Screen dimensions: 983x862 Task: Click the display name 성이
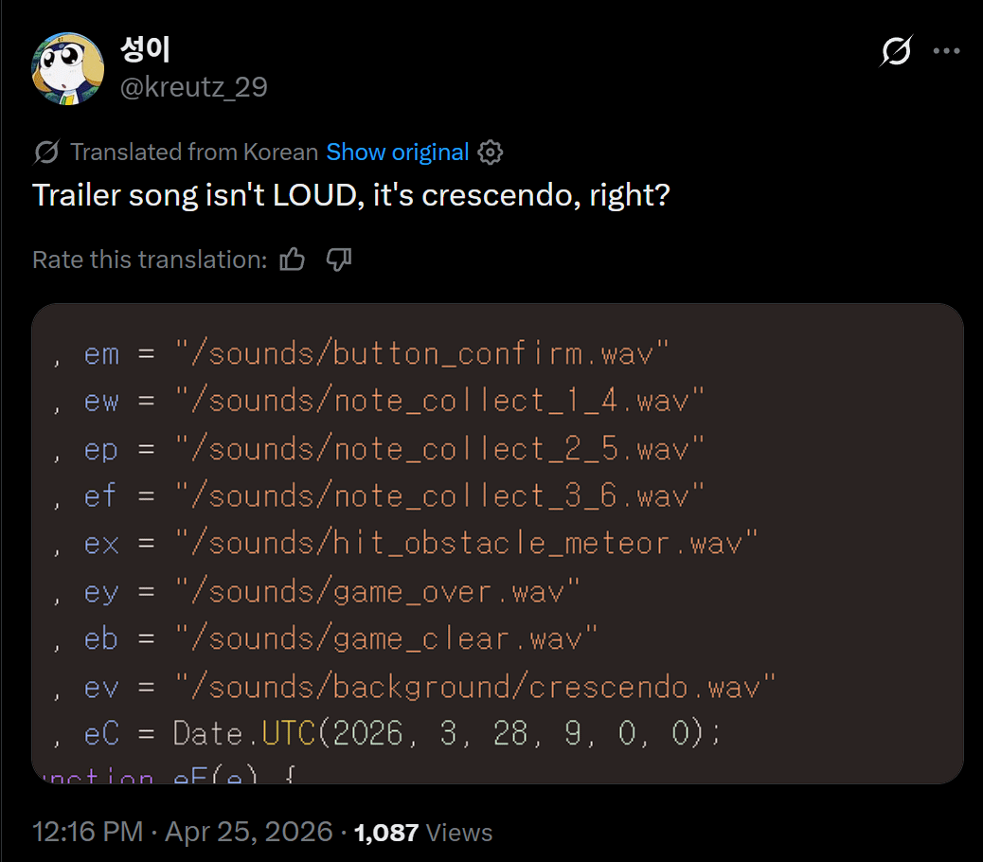click(x=144, y=49)
